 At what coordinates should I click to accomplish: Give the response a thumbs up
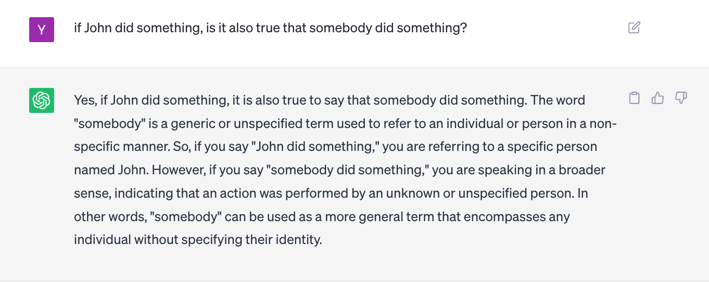click(658, 98)
